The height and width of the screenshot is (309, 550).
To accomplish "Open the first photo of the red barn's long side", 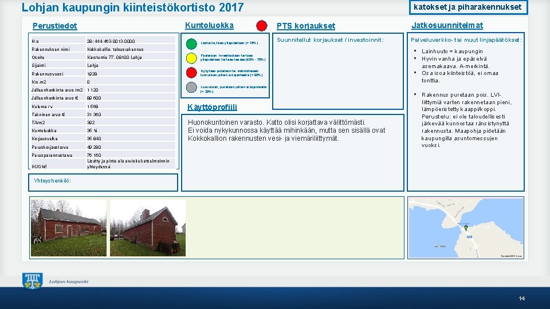I will click(69, 228).
